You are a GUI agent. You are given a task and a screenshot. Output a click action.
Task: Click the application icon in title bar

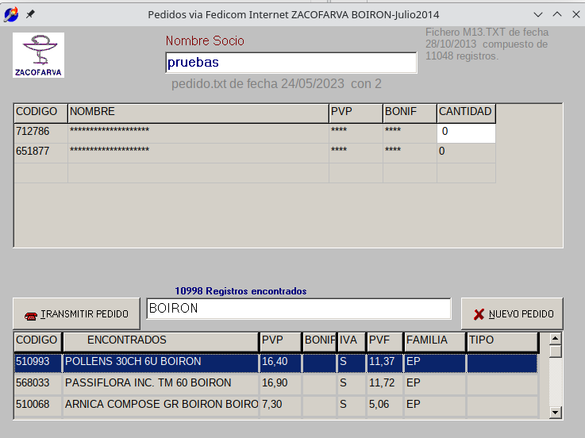click(11, 14)
